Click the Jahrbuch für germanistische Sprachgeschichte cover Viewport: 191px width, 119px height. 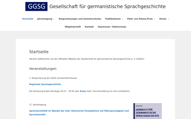pos(147,111)
